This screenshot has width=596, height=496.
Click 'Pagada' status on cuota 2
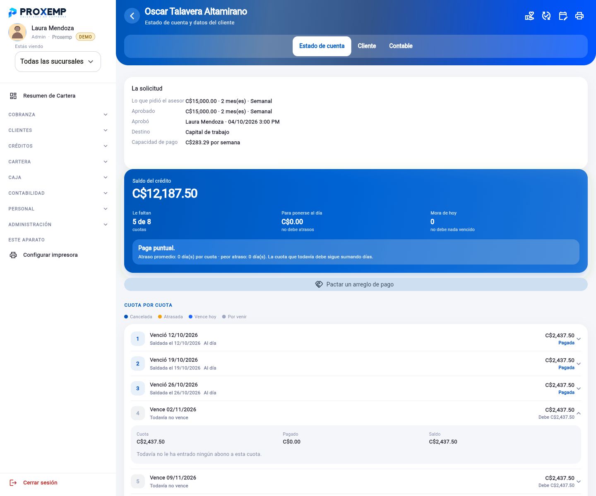coord(566,368)
